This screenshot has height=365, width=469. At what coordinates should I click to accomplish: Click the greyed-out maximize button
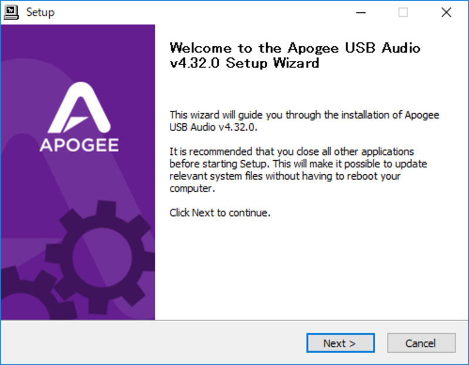(403, 12)
